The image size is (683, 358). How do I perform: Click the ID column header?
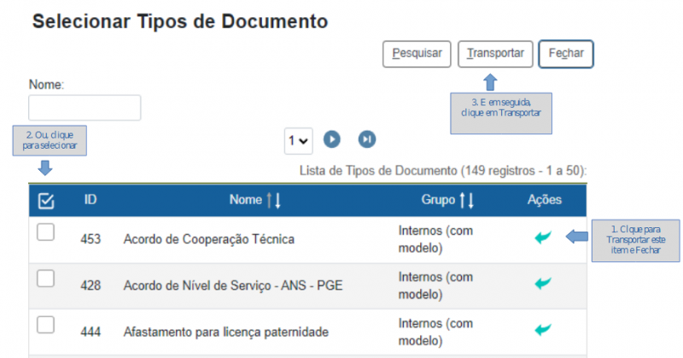[x=90, y=200]
